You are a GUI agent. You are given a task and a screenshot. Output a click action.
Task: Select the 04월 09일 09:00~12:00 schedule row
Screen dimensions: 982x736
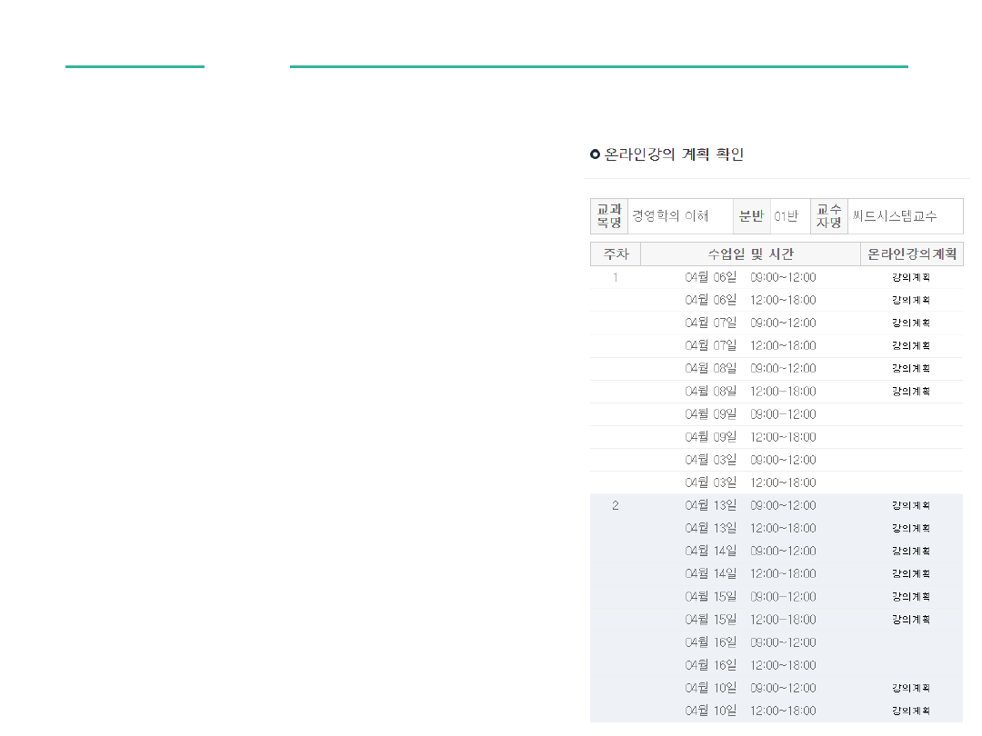pos(750,414)
